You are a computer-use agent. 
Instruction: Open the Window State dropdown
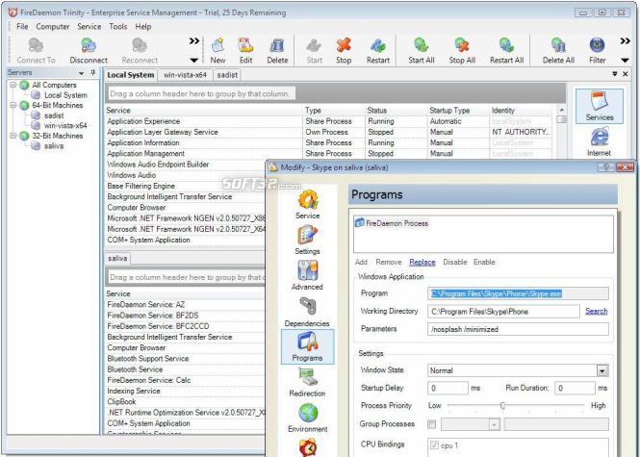602,370
